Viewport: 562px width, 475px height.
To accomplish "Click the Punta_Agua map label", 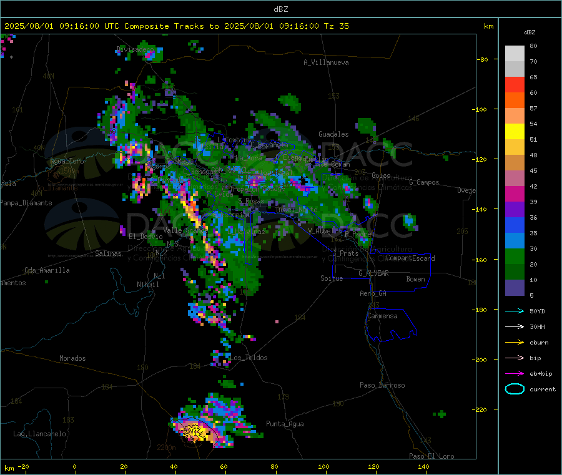I will [x=285, y=424].
